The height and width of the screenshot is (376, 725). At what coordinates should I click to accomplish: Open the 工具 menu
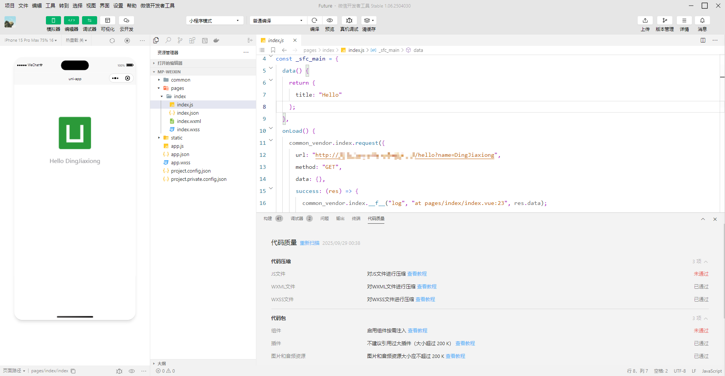click(50, 6)
